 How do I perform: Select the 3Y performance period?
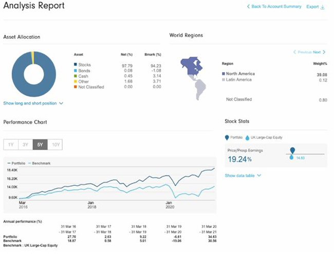click(25, 144)
